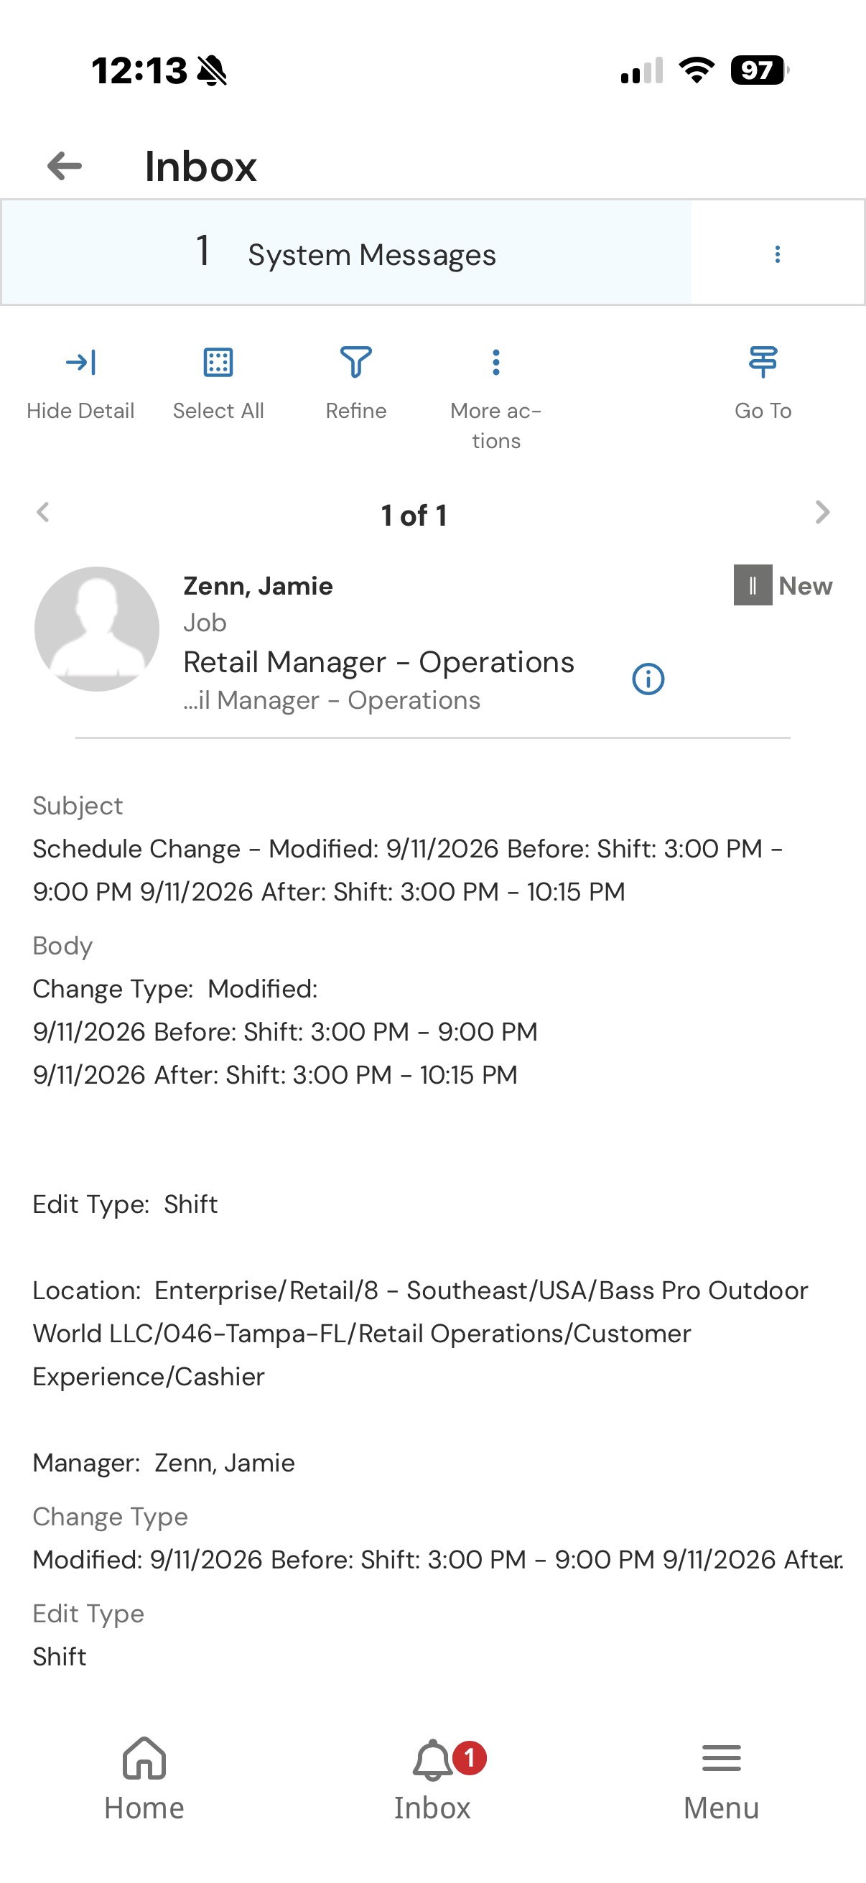Go to the previous message chevron

point(43,513)
